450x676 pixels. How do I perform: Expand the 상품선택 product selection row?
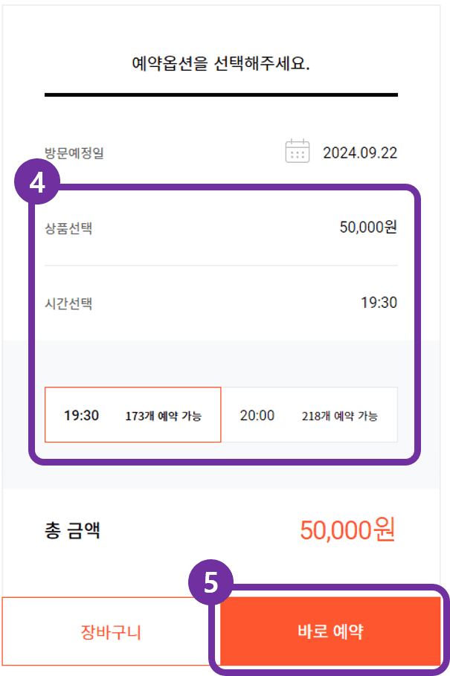[x=223, y=228]
